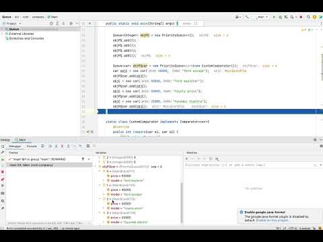Click the Step Over icon in debugger toolbar

coord(50,146)
